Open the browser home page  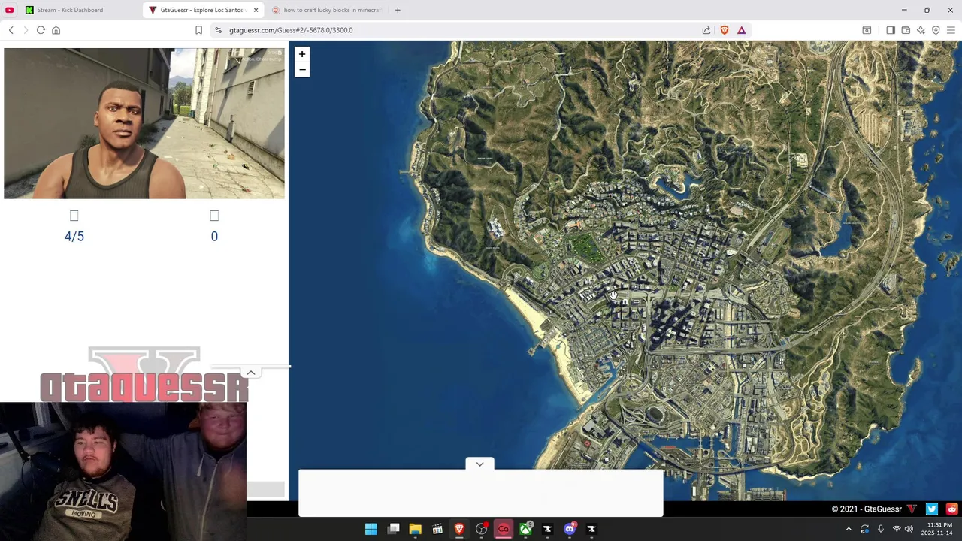(x=56, y=30)
